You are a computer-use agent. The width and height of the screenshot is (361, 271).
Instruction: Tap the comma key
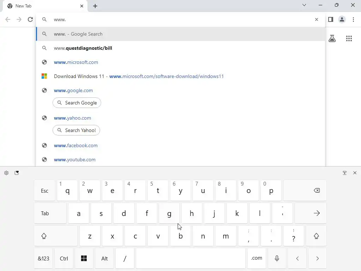249,236
